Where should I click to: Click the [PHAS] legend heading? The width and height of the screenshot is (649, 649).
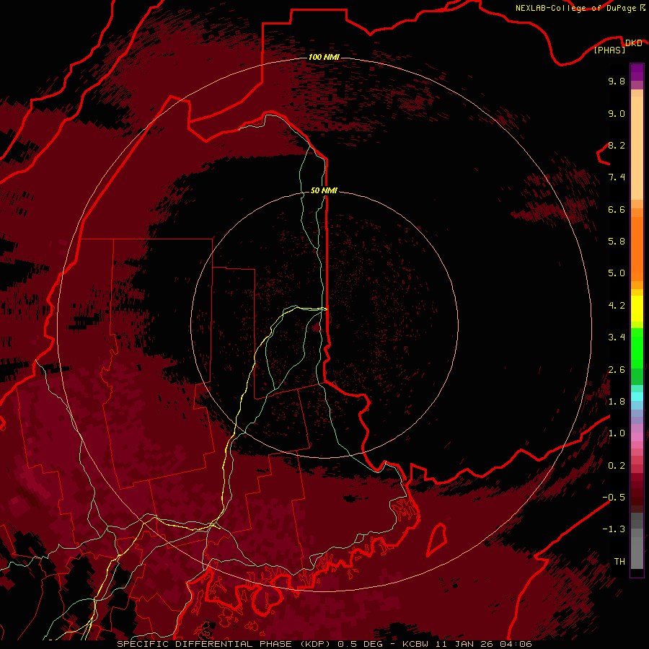609,50
